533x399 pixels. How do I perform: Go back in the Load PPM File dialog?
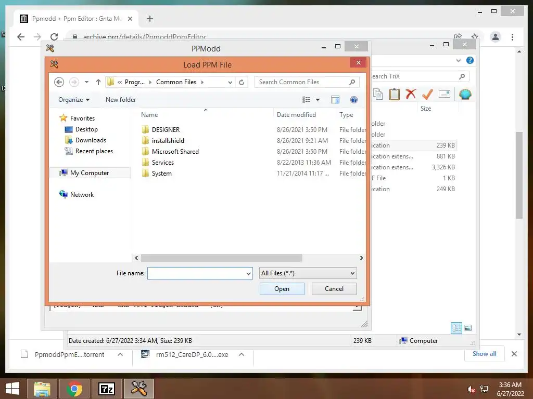click(x=59, y=82)
